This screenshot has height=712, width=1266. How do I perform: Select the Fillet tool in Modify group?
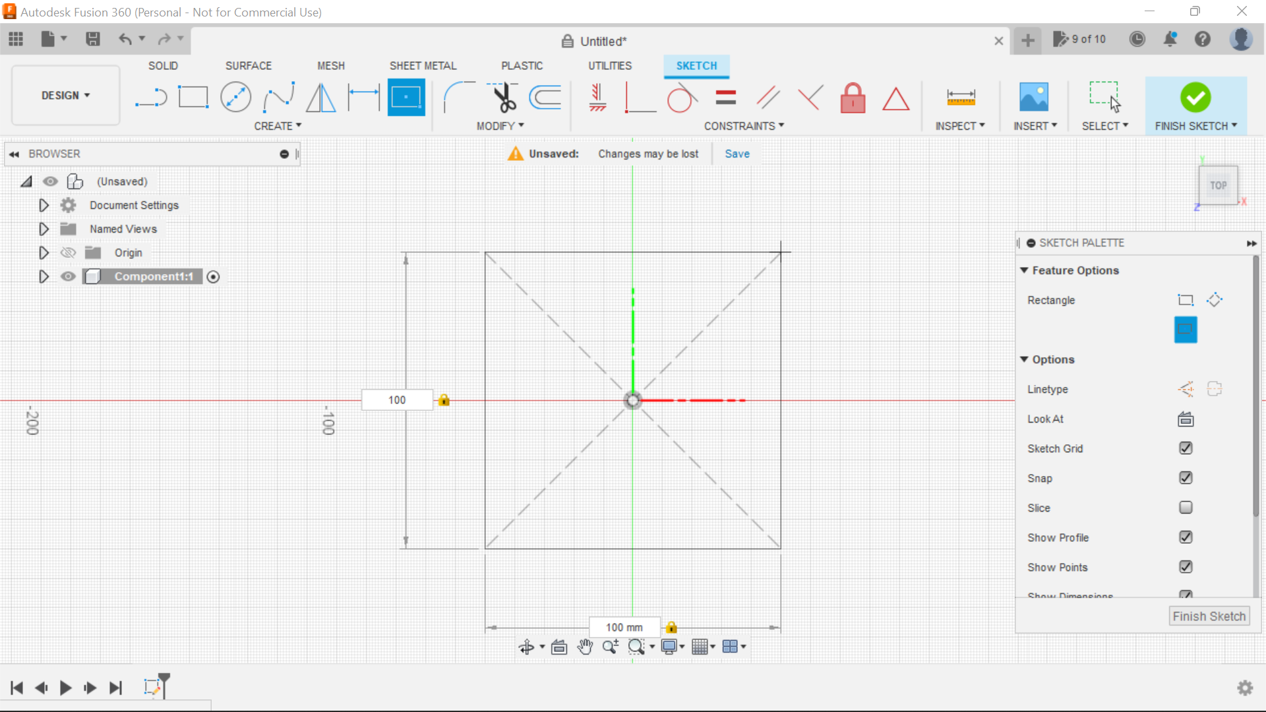coord(460,97)
